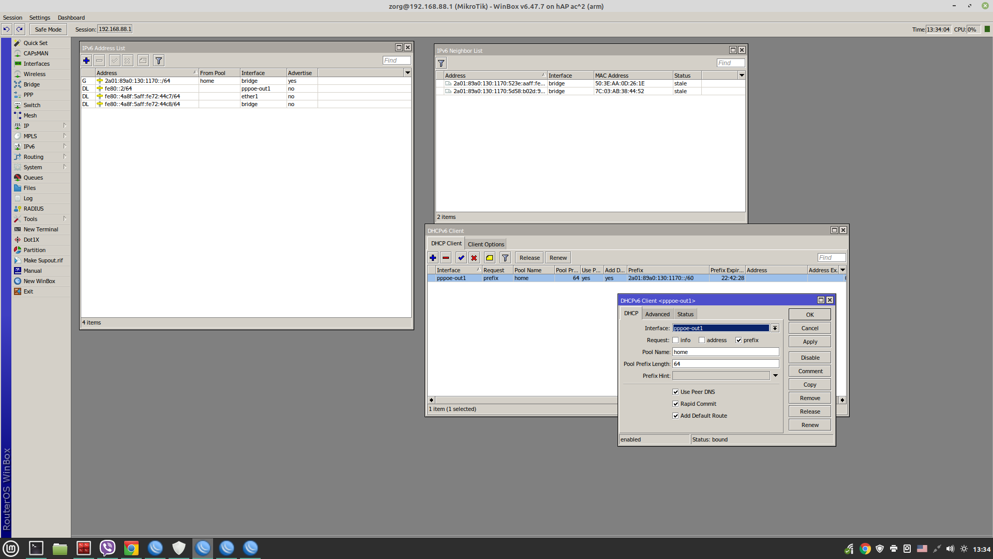
Task: Click the Redo arrow in the top toolbar
Action: pyautogui.click(x=19, y=30)
